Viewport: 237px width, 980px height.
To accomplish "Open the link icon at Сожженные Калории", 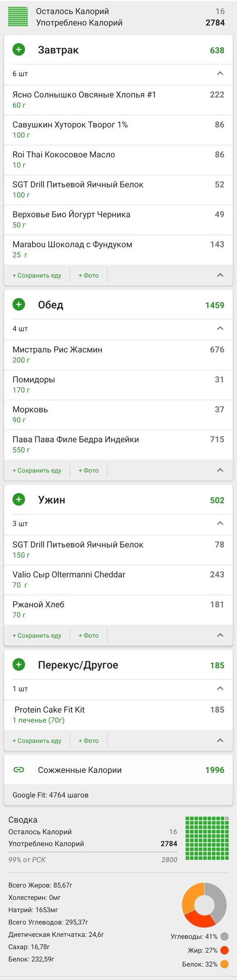I will pos(19,769).
